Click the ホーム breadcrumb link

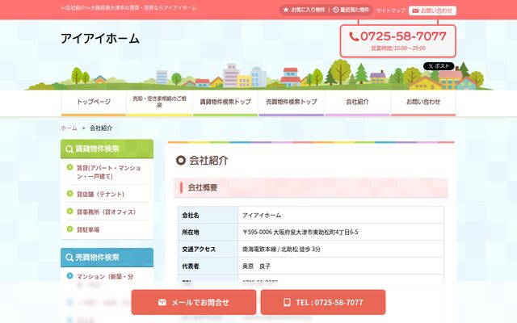69,128
